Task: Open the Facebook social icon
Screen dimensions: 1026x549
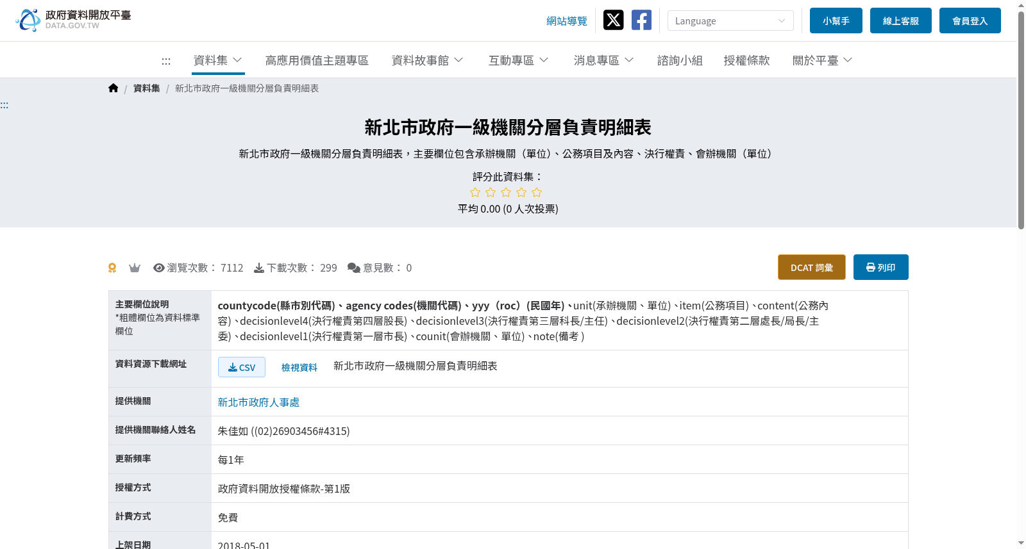Action: [x=641, y=20]
